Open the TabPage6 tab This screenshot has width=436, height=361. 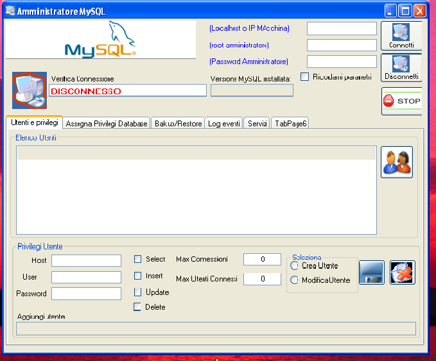point(290,123)
